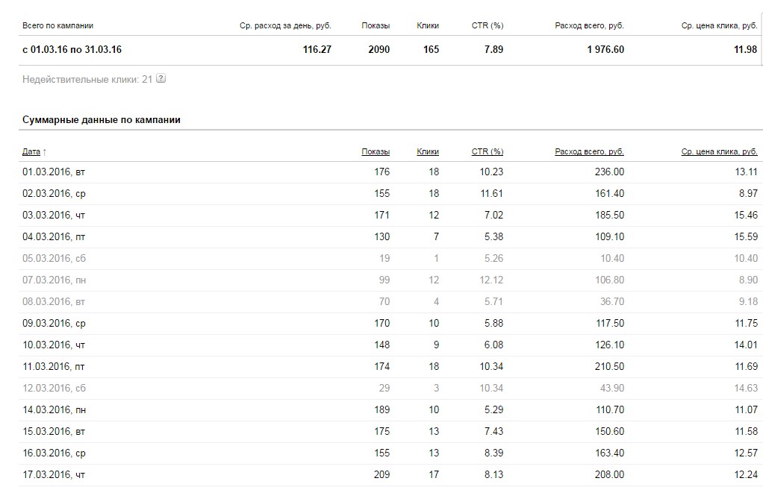The width and height of the screenshot is (763, 487).
Task: Sort by Расход всего, руб. column header
Action: point(589,151)
